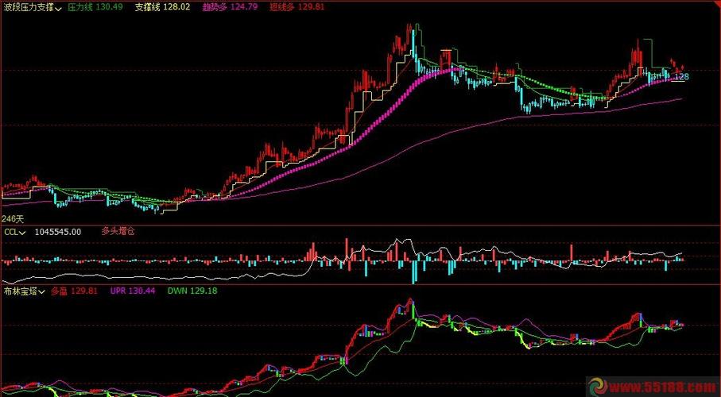Click the 短线多 129.81 label in top row
Image resolution: width=721 pixels, height=397 pixels.
coord(297,7)
